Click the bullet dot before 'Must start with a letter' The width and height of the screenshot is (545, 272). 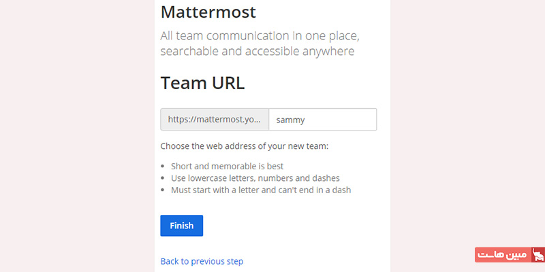[x=163, y=190]
